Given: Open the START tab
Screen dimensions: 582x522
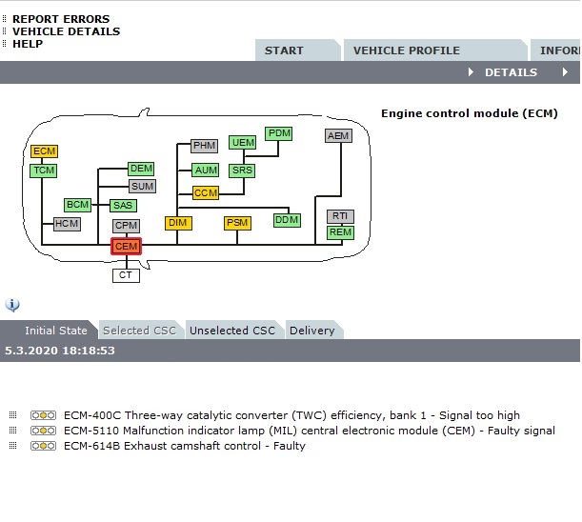Looking at the screenshot, I should [298, 50].
